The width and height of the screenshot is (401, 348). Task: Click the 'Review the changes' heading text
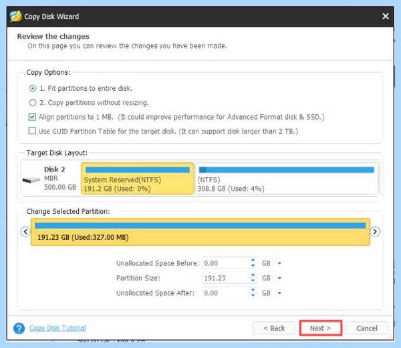click(53, 37)
